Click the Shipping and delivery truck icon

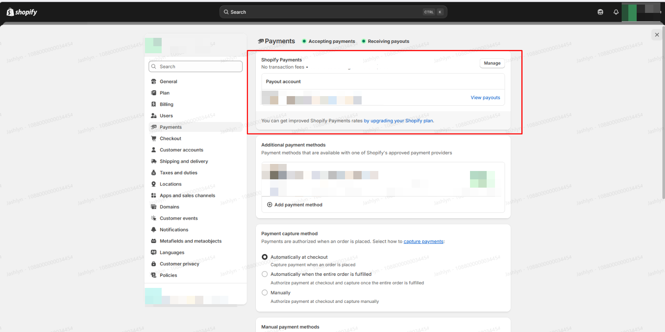[154, 161]
